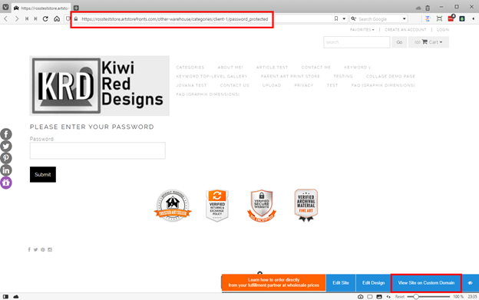Click the rewind history button
The height and width of the screenshot is (300, 479).
(x=27, y=19)
